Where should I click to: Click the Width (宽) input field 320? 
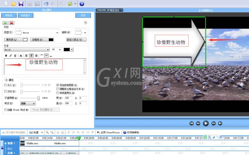(68, 98)
